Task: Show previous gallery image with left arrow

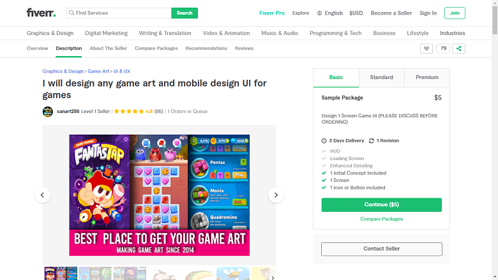Action: (x=42, y=195)
